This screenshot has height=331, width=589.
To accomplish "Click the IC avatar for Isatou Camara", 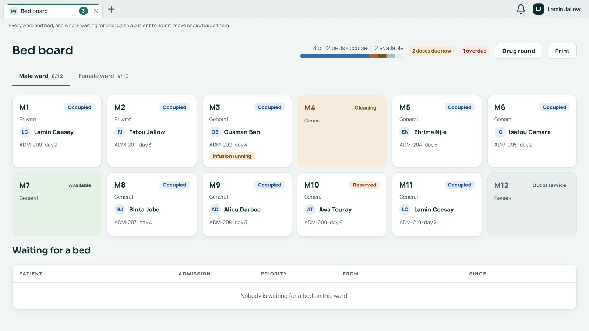I will click(x=500, y=132).
